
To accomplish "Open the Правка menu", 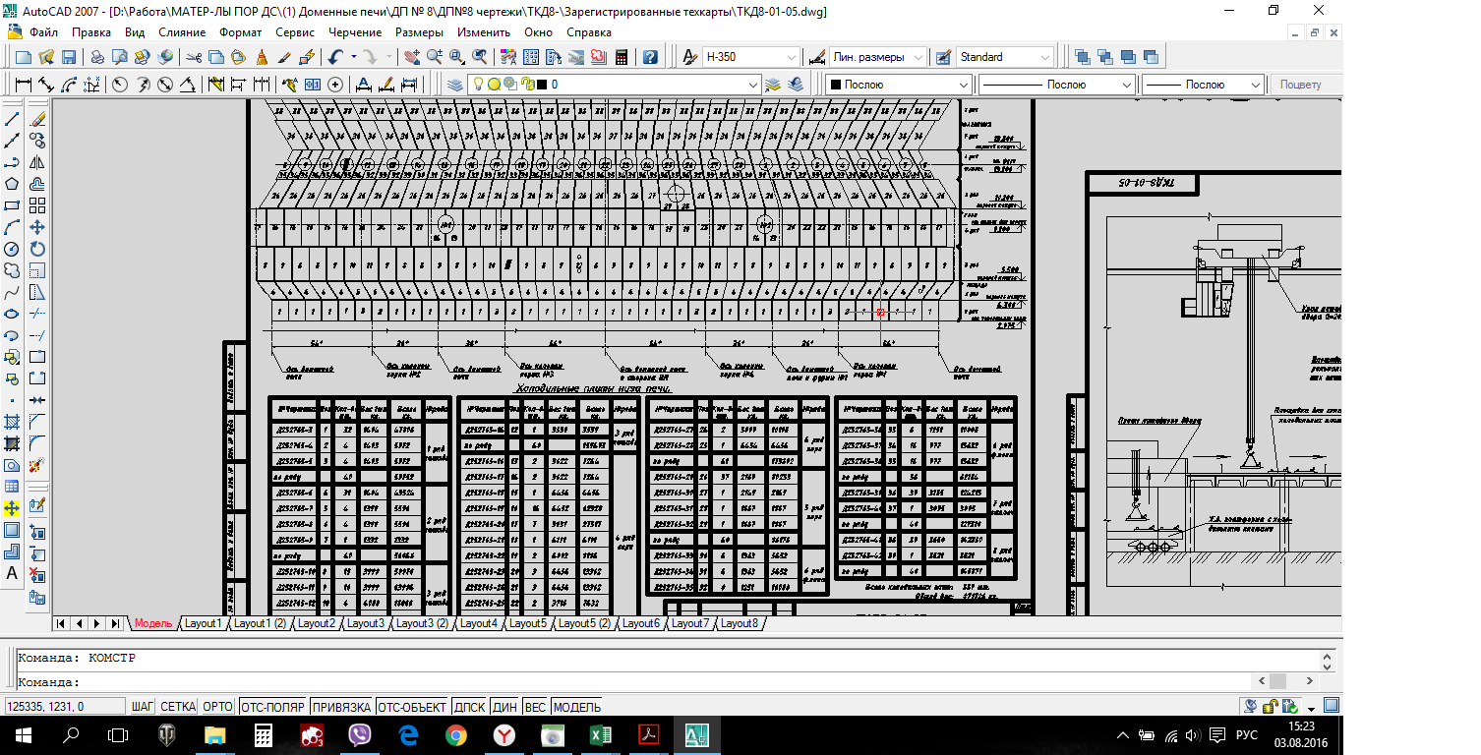I will coord(91,32).
